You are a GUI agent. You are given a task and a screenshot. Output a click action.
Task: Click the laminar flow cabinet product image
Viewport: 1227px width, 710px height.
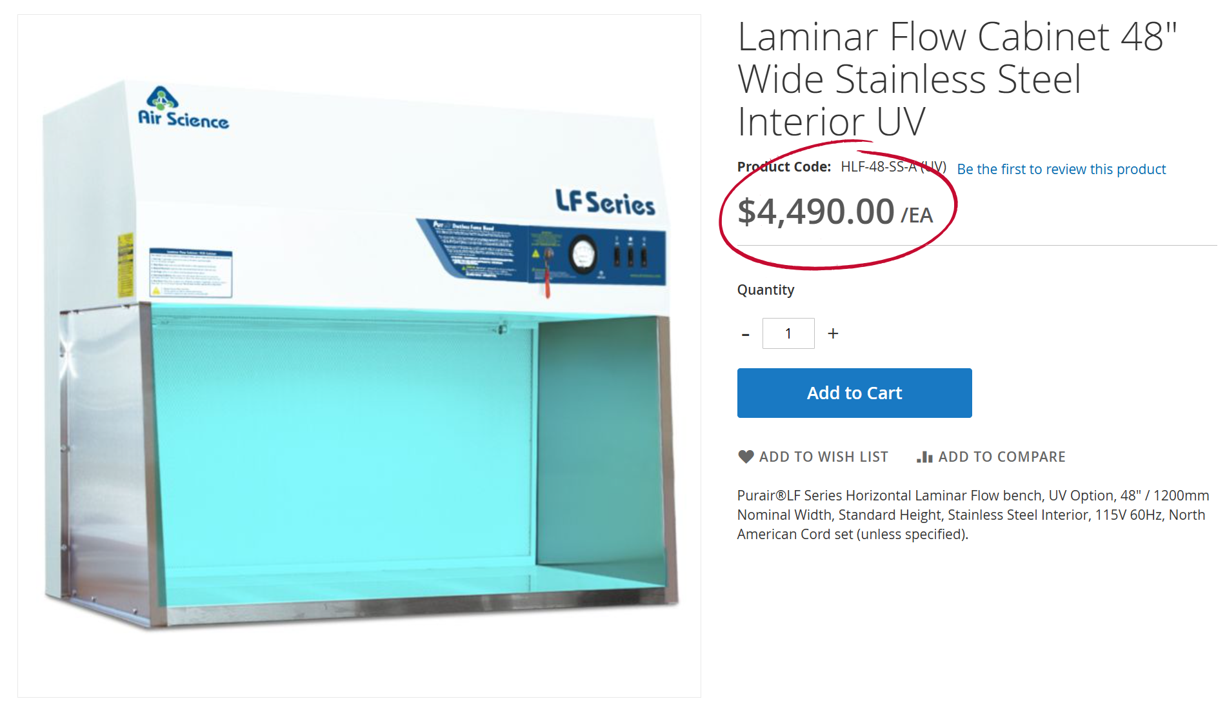[359, 355]
